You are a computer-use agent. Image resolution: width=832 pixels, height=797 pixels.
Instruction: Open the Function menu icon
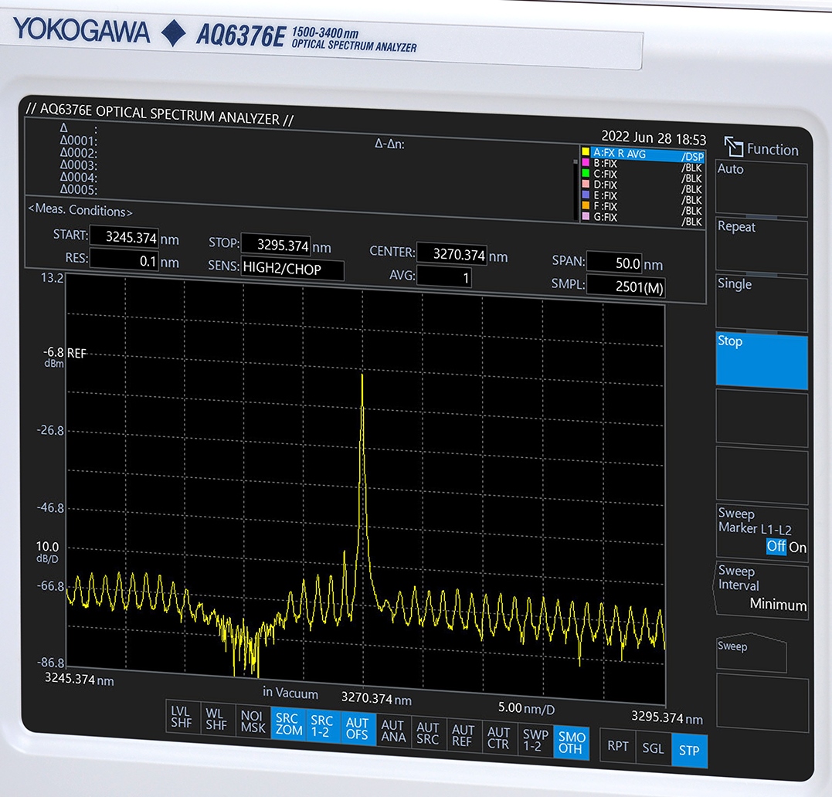tap(732, 147)
